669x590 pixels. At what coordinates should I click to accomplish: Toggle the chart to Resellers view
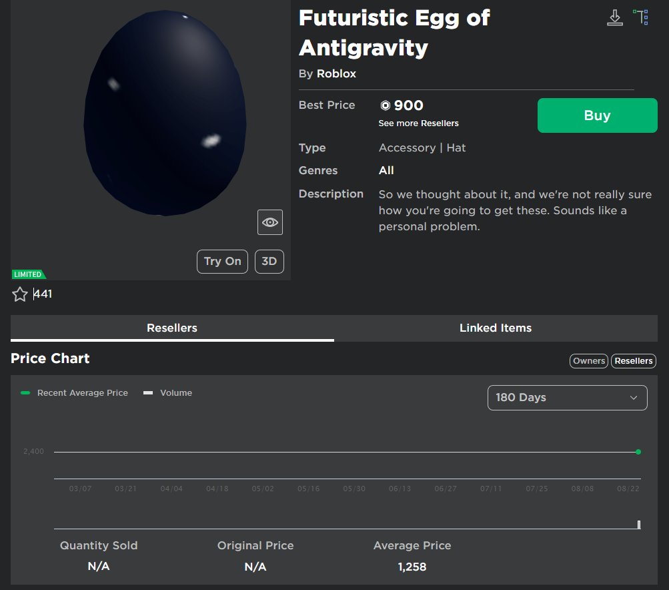click(632, 360)
